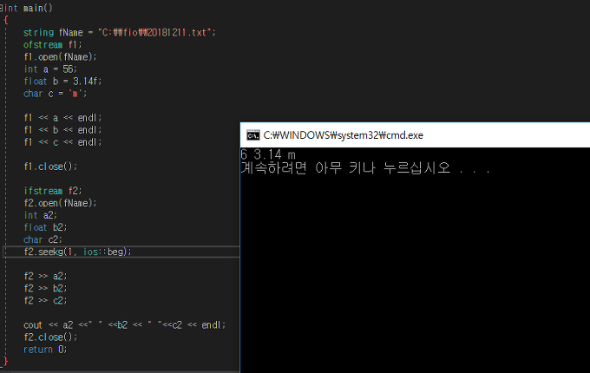
Task: Click the 'f1.open(fName);' line
Action: [x=60, y=57]
